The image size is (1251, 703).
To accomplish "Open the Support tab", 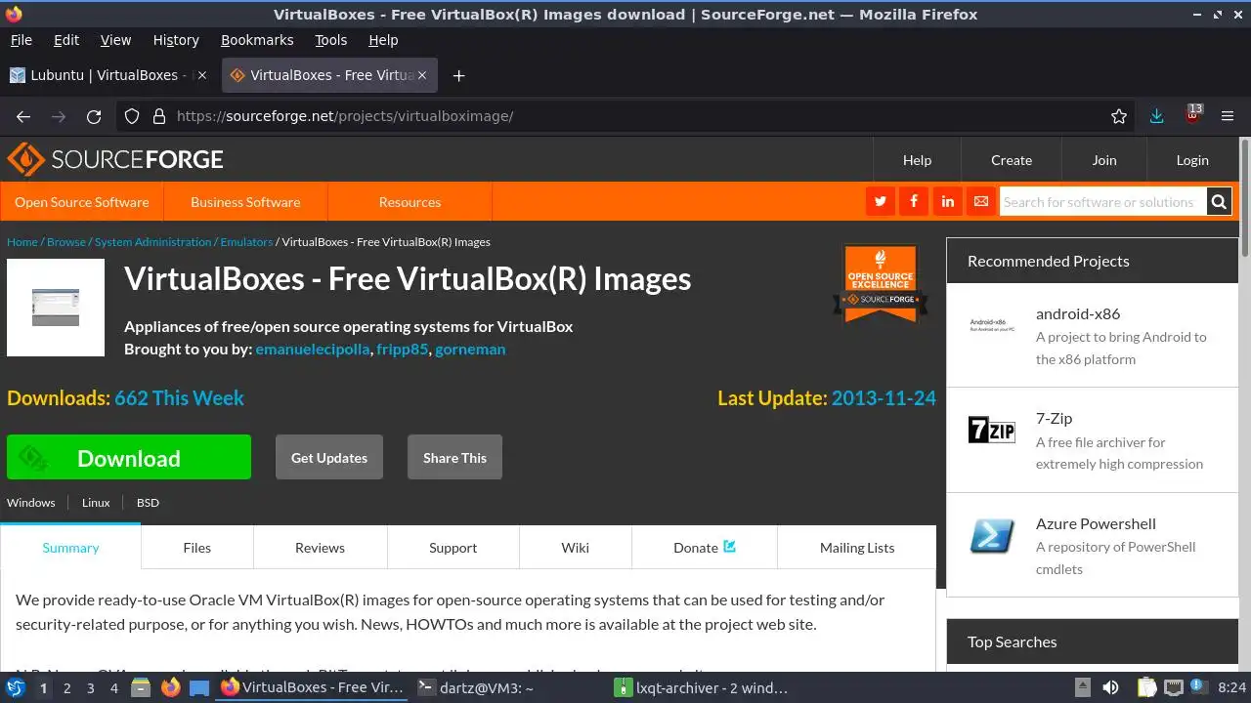I will (x=453, y=548).
